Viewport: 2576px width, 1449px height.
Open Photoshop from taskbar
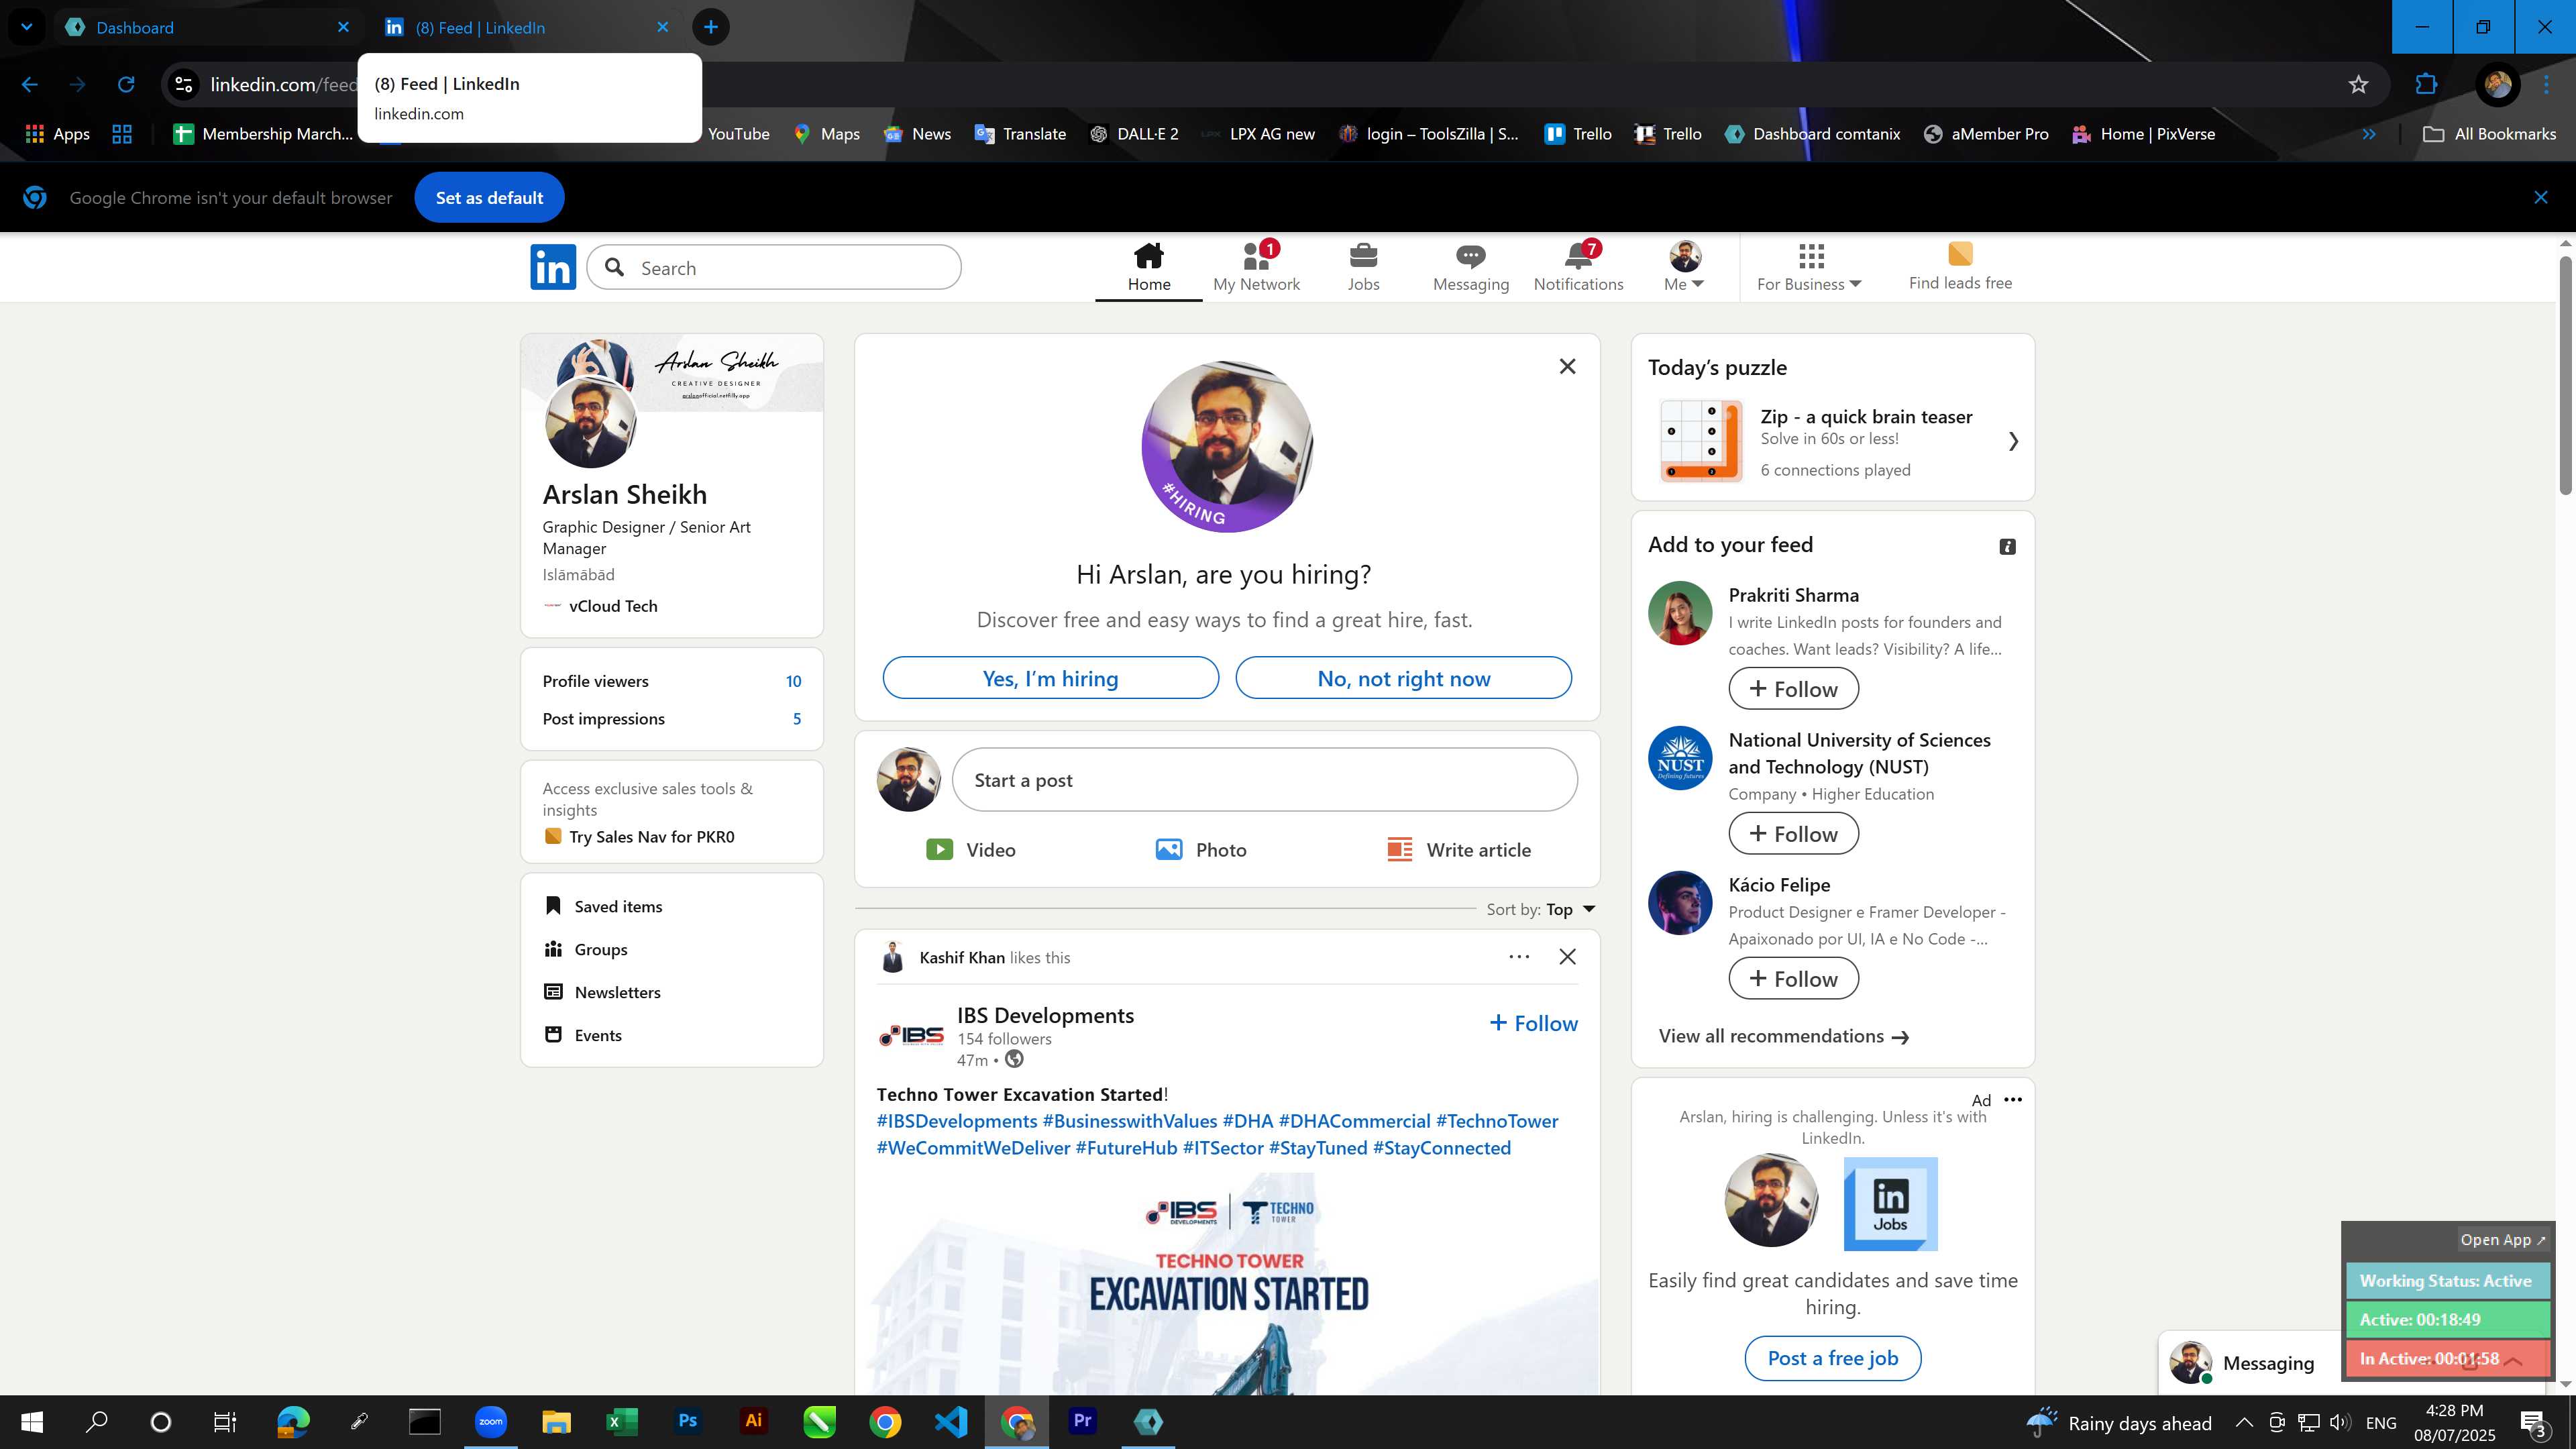tap(687, 1422)
